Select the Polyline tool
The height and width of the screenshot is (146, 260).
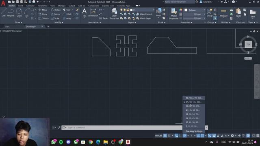click(x=11, y=13)
